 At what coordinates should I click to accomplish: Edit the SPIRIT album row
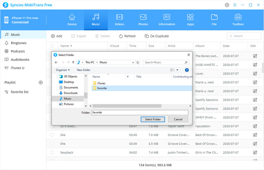pyautogui.click(x=255, y=117)
